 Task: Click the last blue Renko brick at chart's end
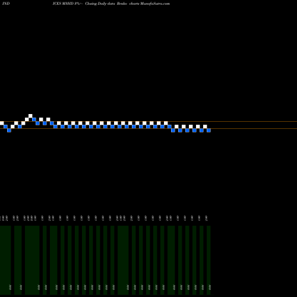pos(208,130)
